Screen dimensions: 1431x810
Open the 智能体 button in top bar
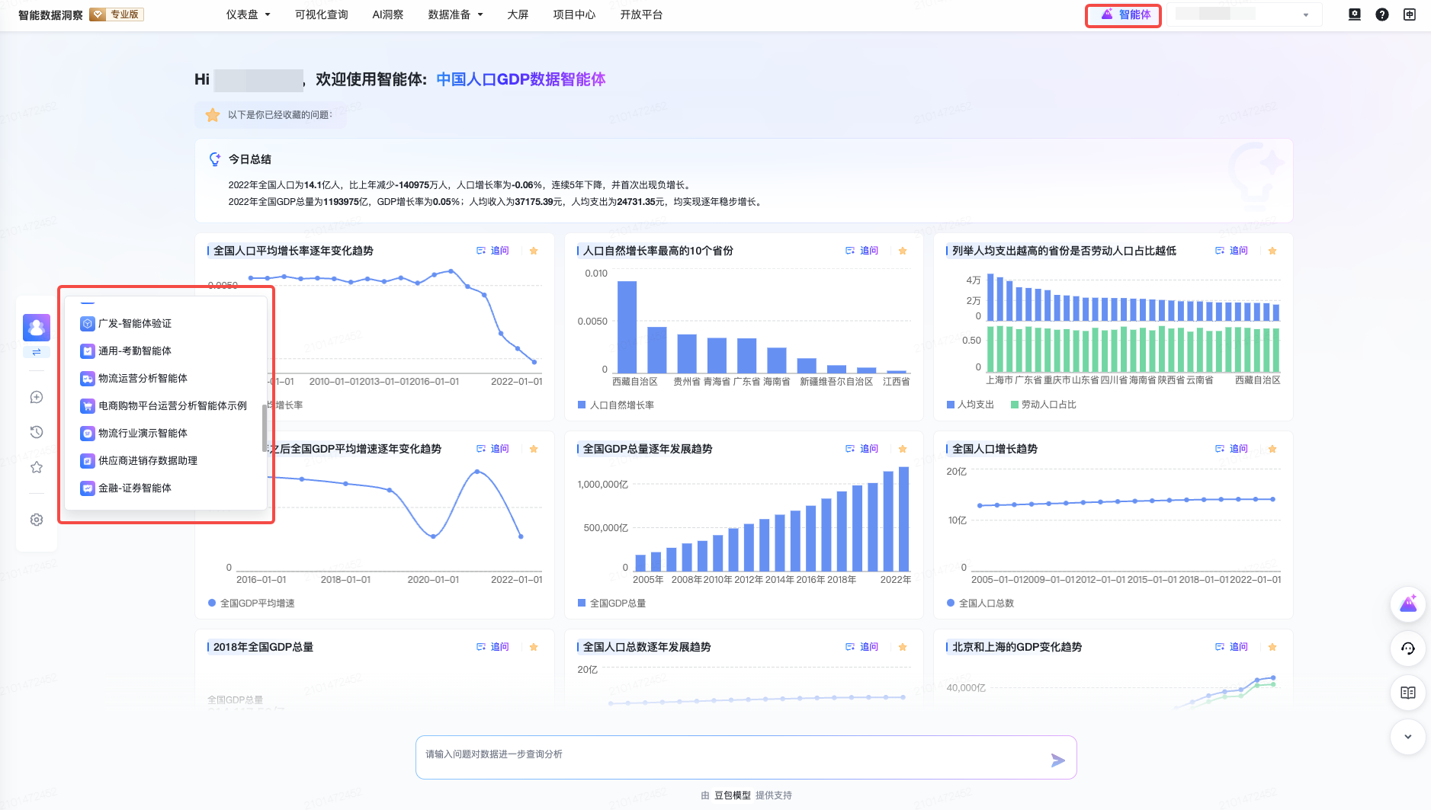tap(1125, 14)
